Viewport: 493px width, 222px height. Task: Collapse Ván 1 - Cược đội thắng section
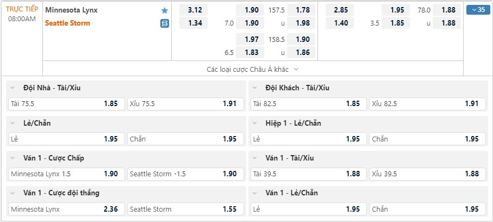pyautogui.click(x=13, y=193)
